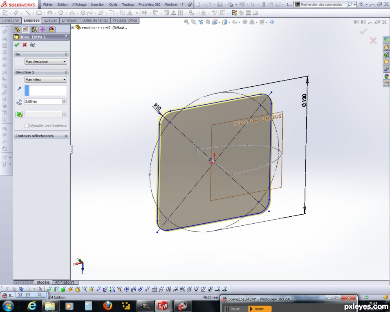Expand the Contours sélectionnés section

[x=66, y=136]
